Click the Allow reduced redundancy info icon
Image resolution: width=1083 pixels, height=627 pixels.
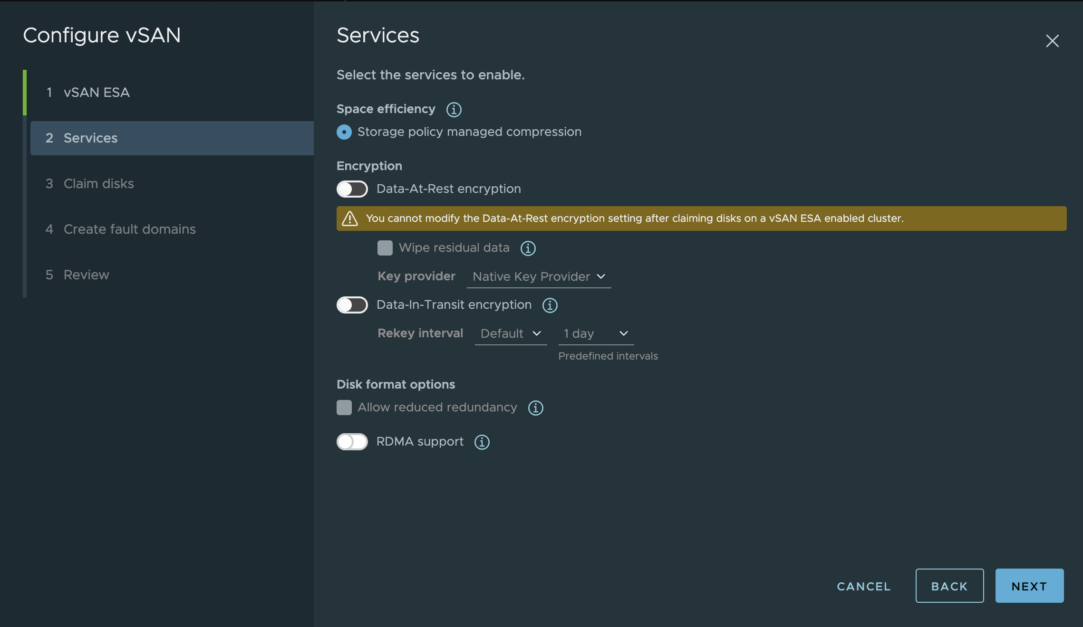point(535,408)
